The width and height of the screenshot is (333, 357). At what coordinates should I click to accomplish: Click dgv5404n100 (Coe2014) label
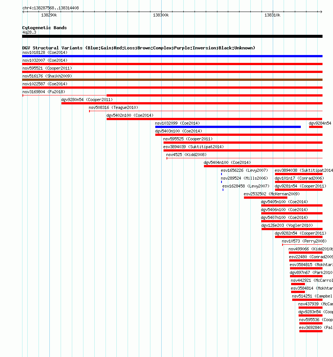point(227,162)
